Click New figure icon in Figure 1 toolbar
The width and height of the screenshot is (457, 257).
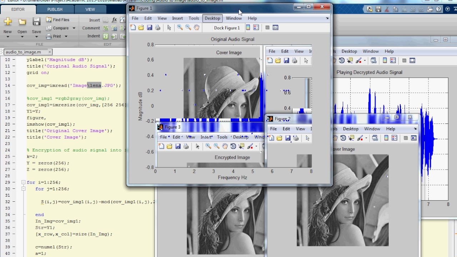133,27
